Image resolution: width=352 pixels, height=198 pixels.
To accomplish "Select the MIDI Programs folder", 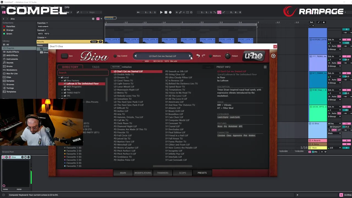I will (x=74, y=87).
